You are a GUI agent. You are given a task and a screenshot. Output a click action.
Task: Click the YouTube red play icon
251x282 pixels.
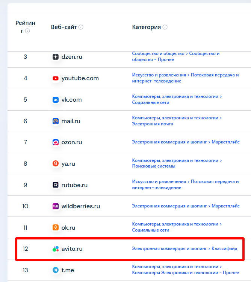pyautogui.click(x=56, y=78)
